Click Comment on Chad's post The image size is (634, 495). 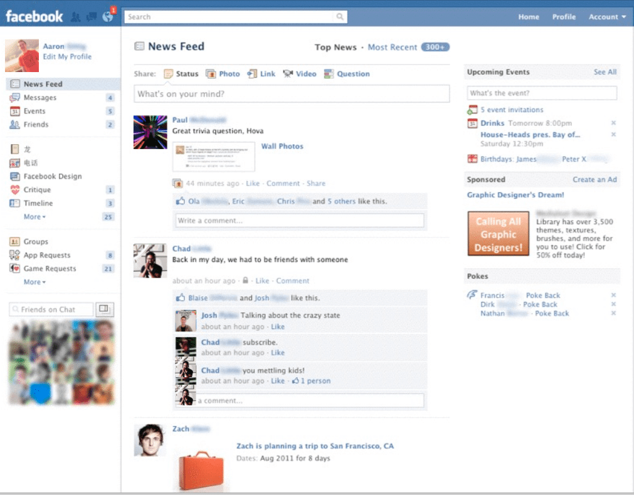[292, 281]
